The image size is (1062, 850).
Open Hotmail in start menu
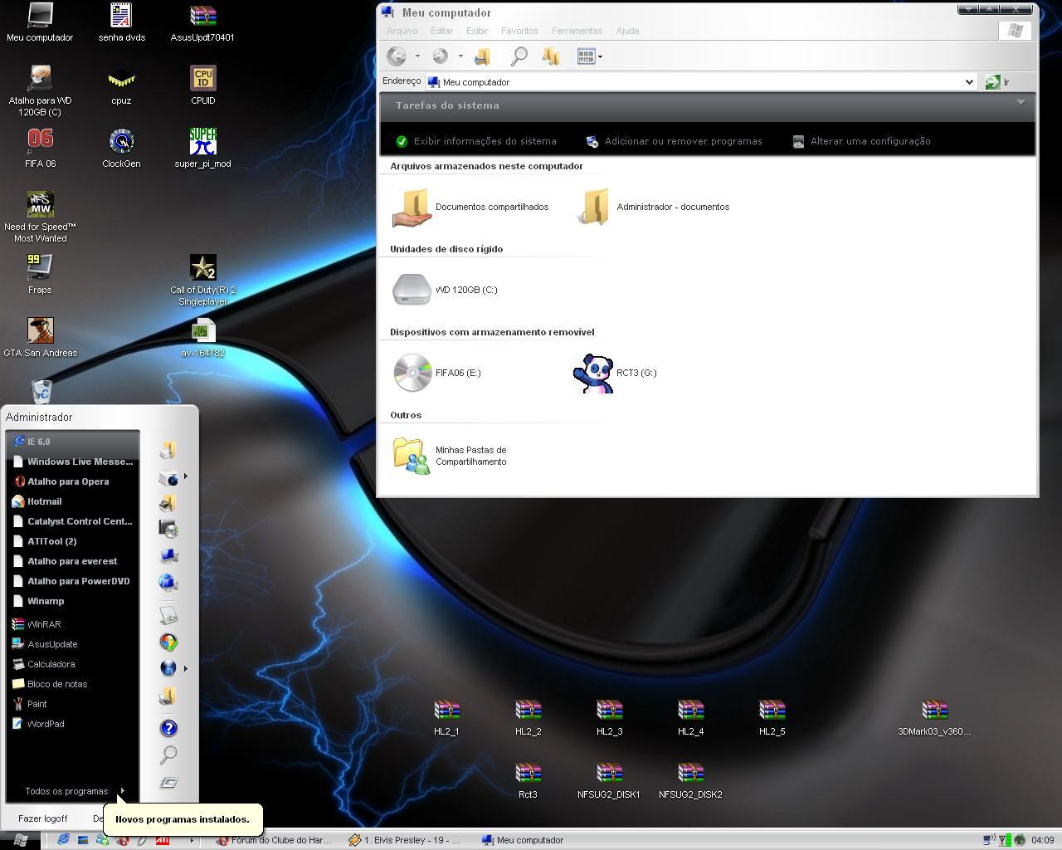73,501
